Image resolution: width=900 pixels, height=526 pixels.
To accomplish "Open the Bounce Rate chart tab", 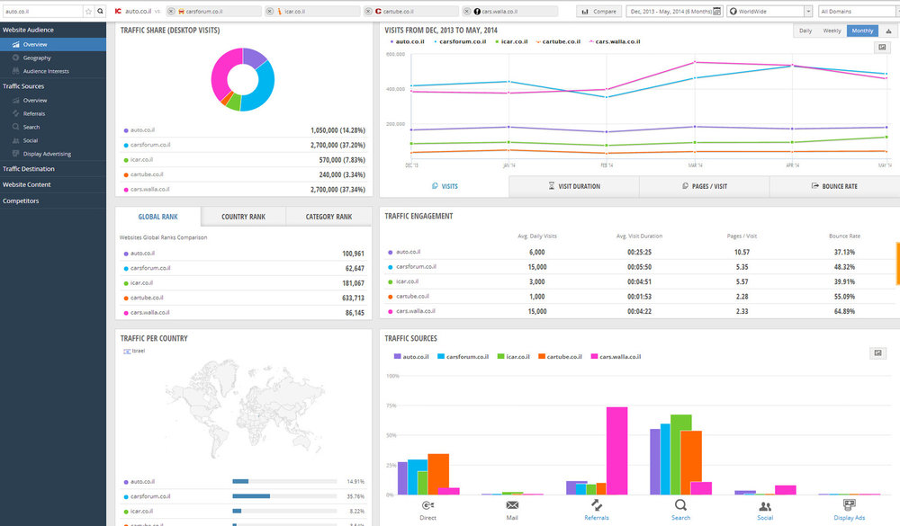I will 834,186.
